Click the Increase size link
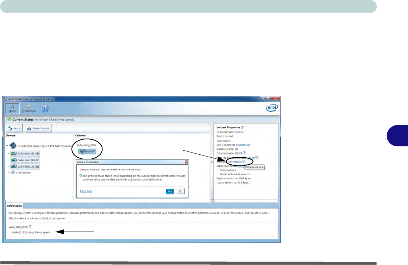Viewport: 408px width, 265px height. point(243,145)
